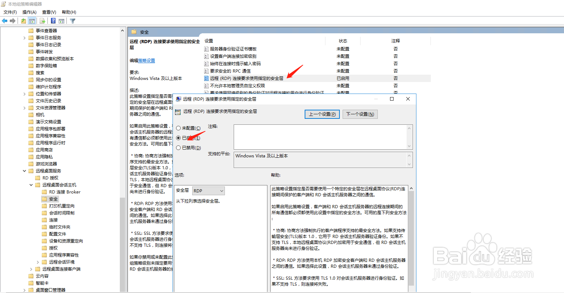Viewport: 564px width, 293px height.
Task: Click the help text vertical scrollbar thumb
Action: click(411, 238)
